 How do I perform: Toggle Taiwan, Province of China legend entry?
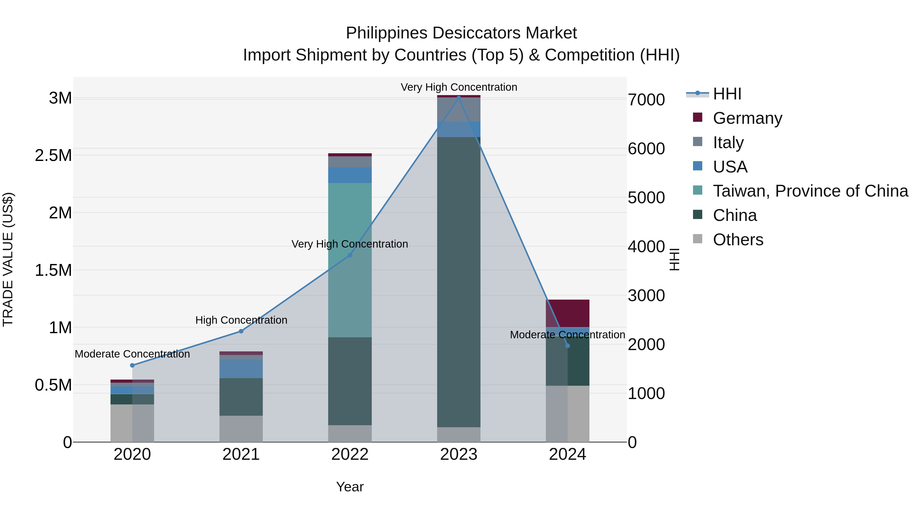800,191
